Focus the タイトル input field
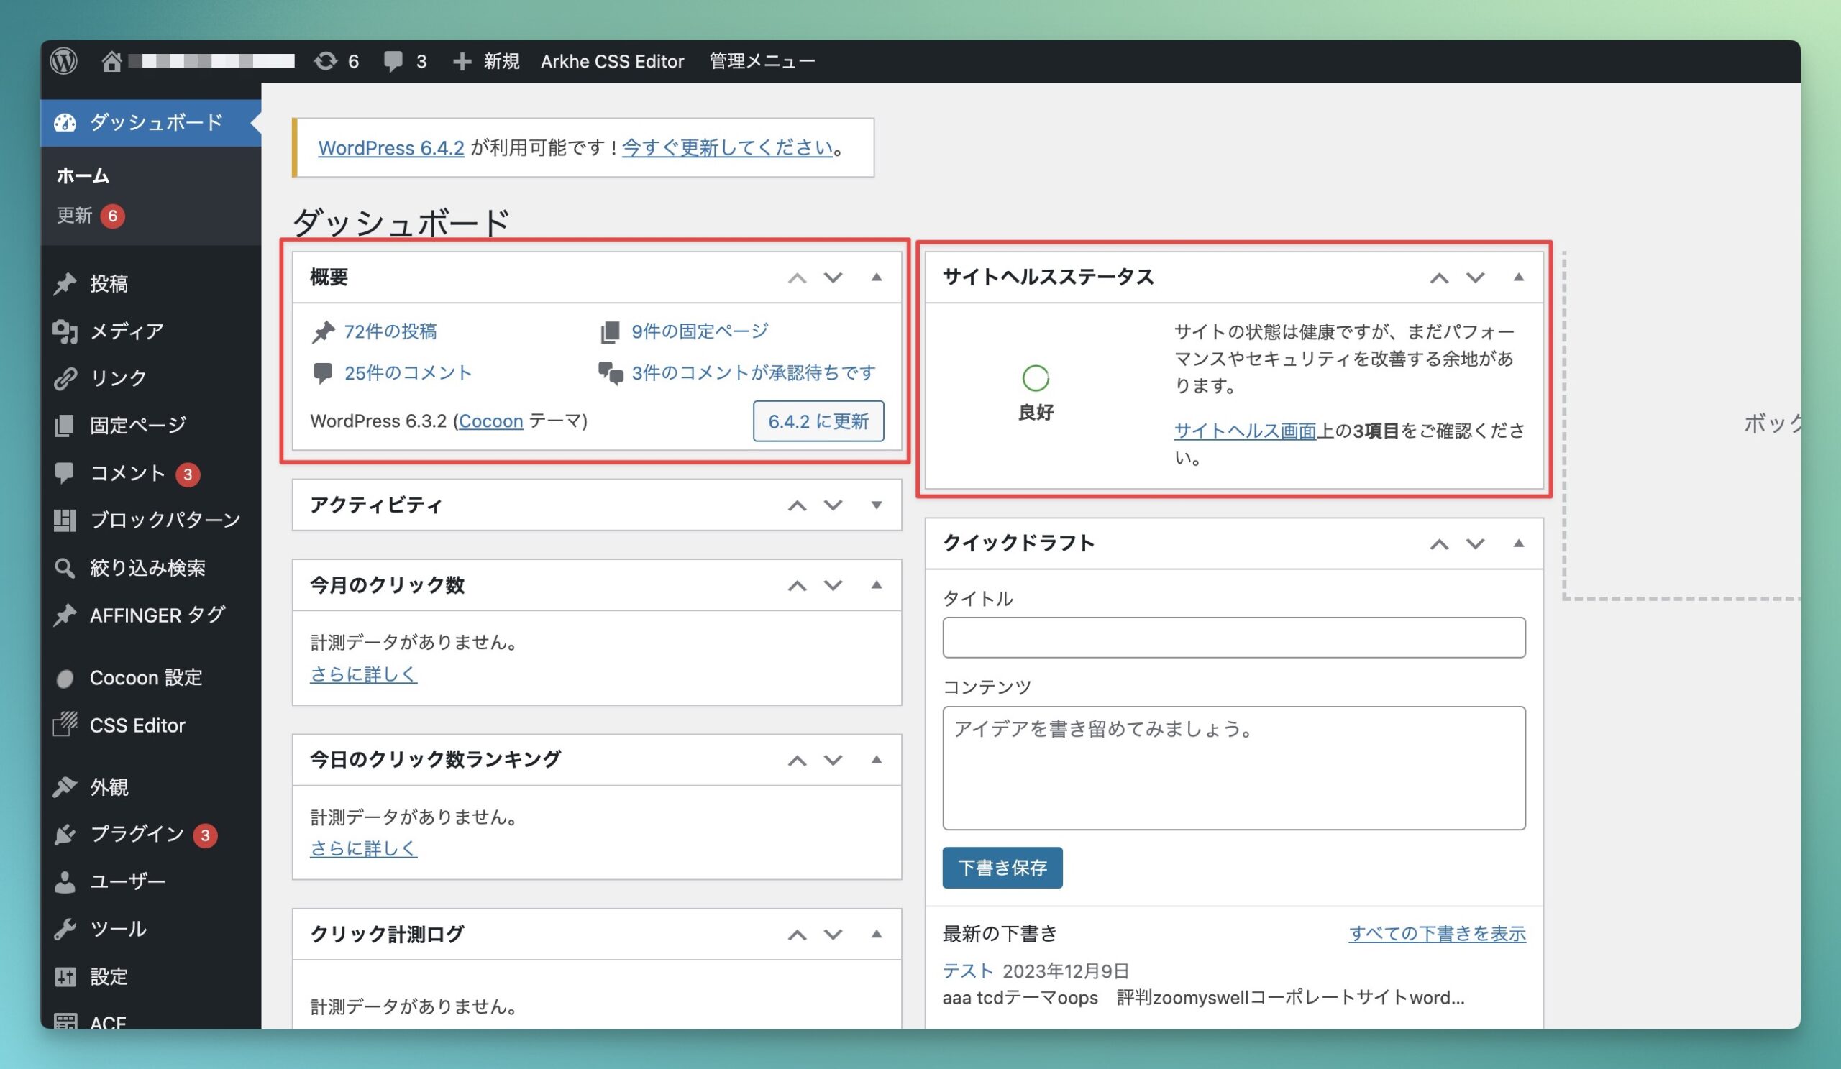Screen dimensions: 1841x1069 (1234, 638)
